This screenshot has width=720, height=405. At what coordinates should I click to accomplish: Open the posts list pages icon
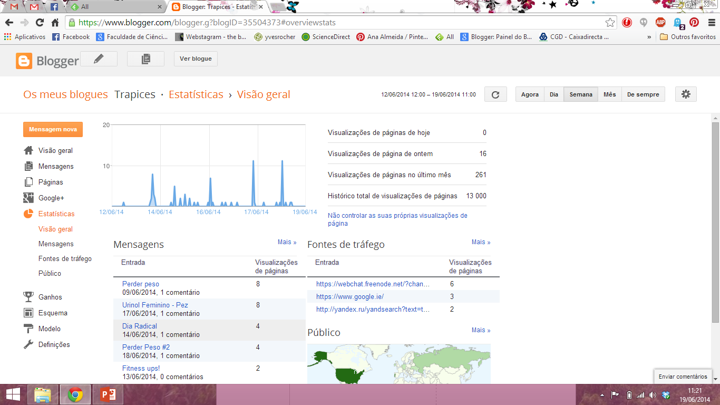[145, 59]
